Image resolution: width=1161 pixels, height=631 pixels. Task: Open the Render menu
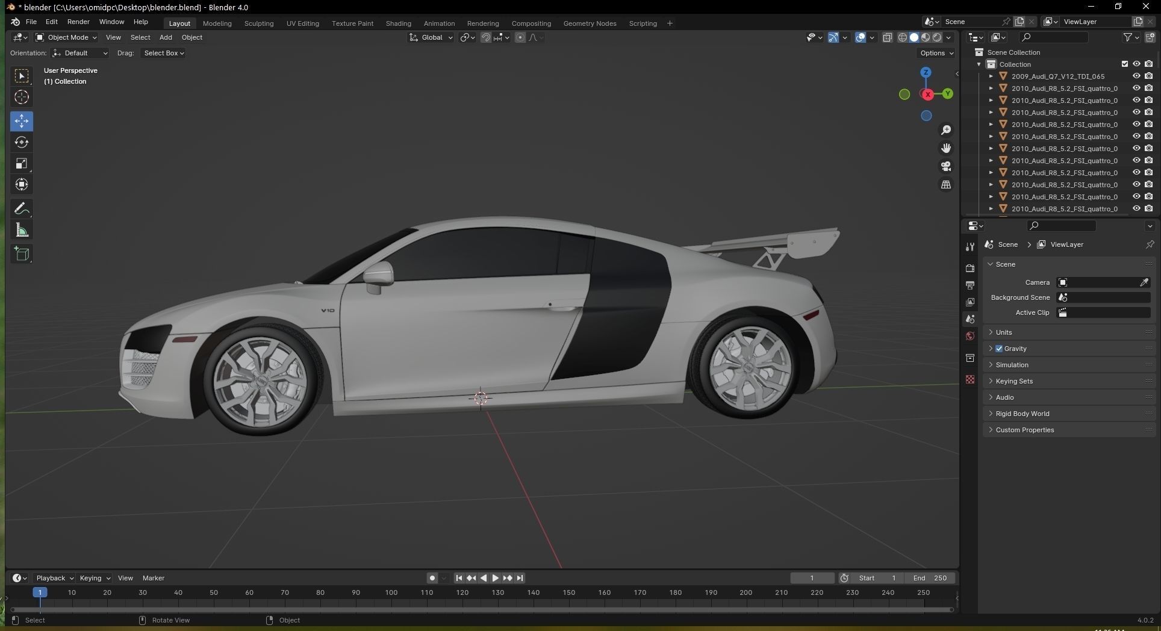pyautogui.click(x=78, y=22)
